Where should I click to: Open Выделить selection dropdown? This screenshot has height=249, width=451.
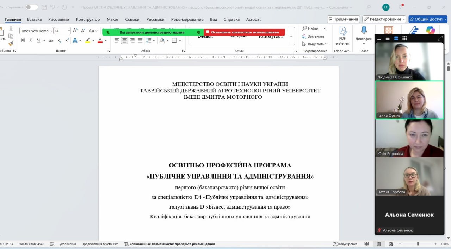(x=315, y=44)
